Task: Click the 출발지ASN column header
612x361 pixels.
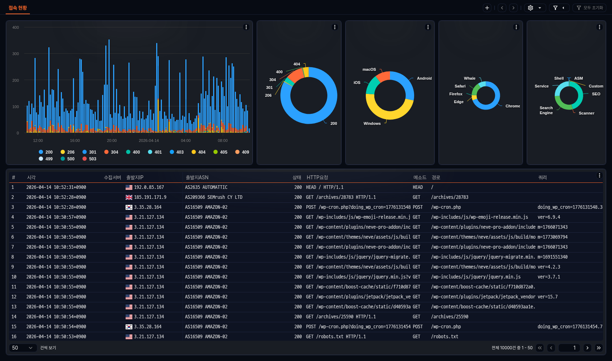Action: pyautogui.click(x=197, y=177)
